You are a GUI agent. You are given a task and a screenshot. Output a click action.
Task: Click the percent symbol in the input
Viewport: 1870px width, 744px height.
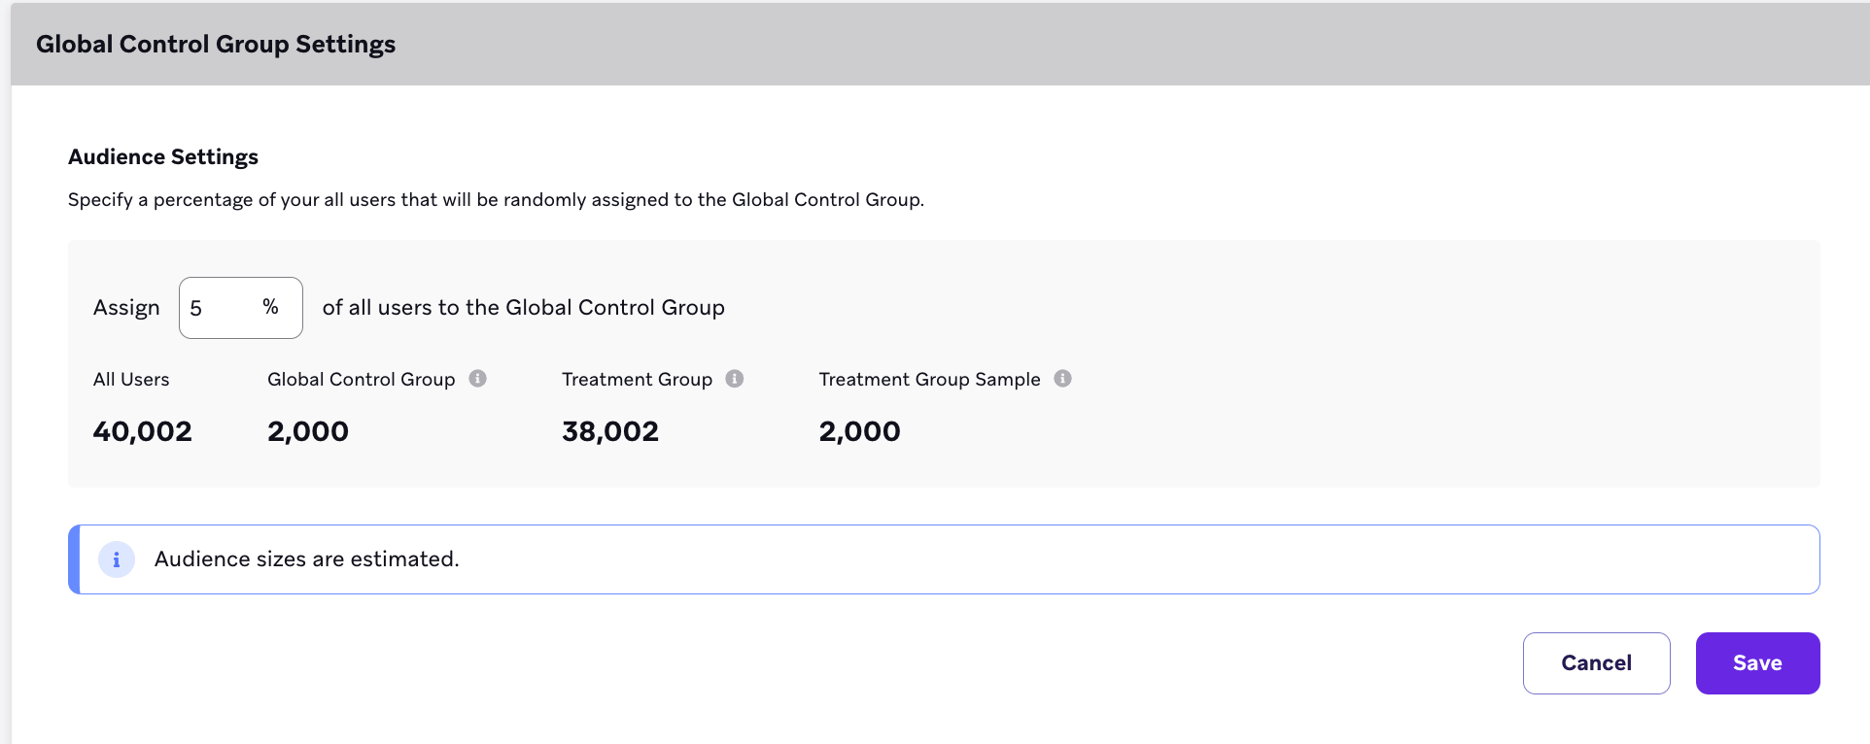click(270, 307)
